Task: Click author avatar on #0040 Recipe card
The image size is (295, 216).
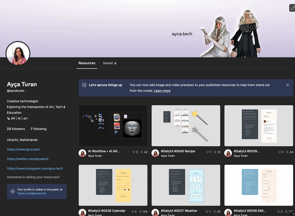Action: pos(155,154)
